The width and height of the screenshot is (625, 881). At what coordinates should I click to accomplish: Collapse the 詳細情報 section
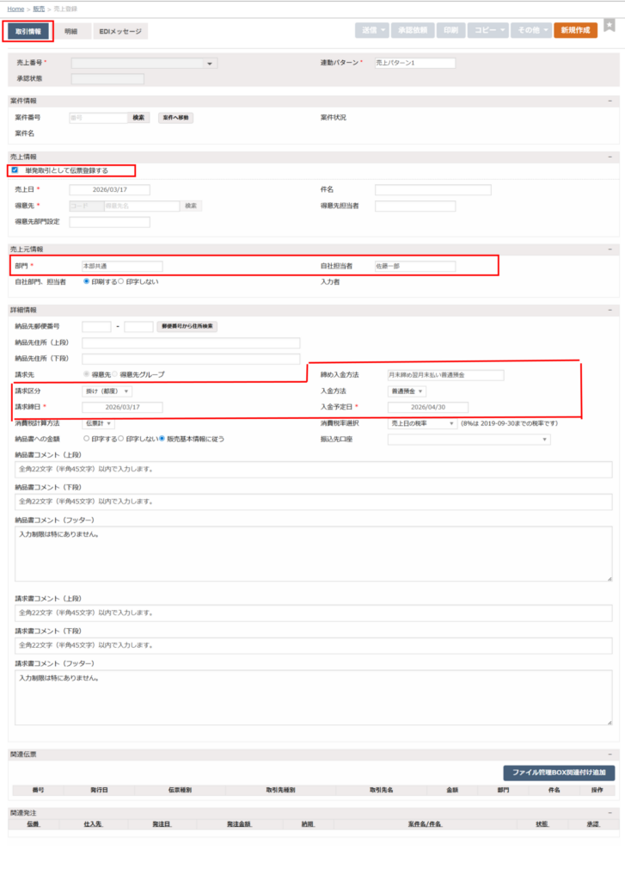[x=610, y=310]
